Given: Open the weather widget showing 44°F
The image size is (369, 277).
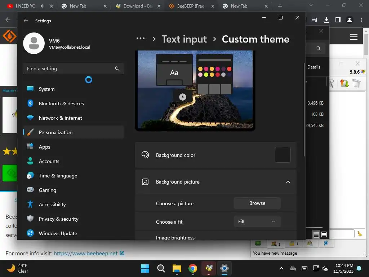Looking at the screenshot, I should coord(18,268).
